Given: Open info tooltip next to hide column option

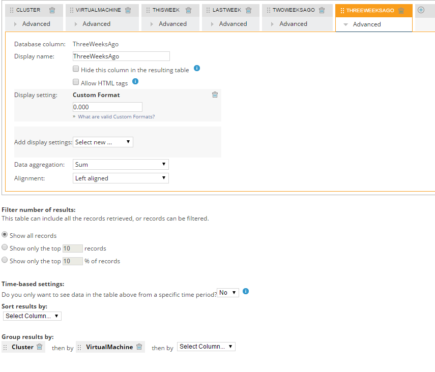Looking at the screenshot, I should 197,68.
